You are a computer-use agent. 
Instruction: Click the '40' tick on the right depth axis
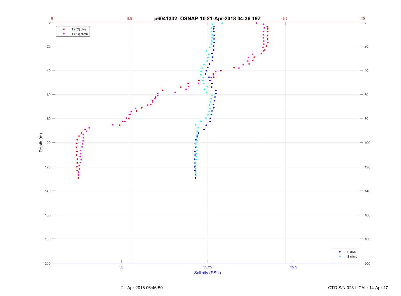367,71
